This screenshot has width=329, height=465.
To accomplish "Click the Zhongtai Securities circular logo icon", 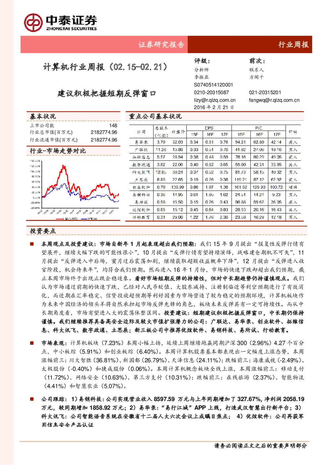I will point(33,23).
